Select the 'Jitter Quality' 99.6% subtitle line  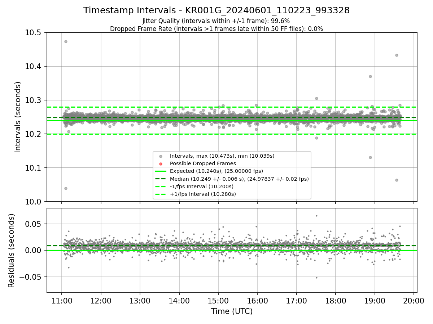point(216,21)
